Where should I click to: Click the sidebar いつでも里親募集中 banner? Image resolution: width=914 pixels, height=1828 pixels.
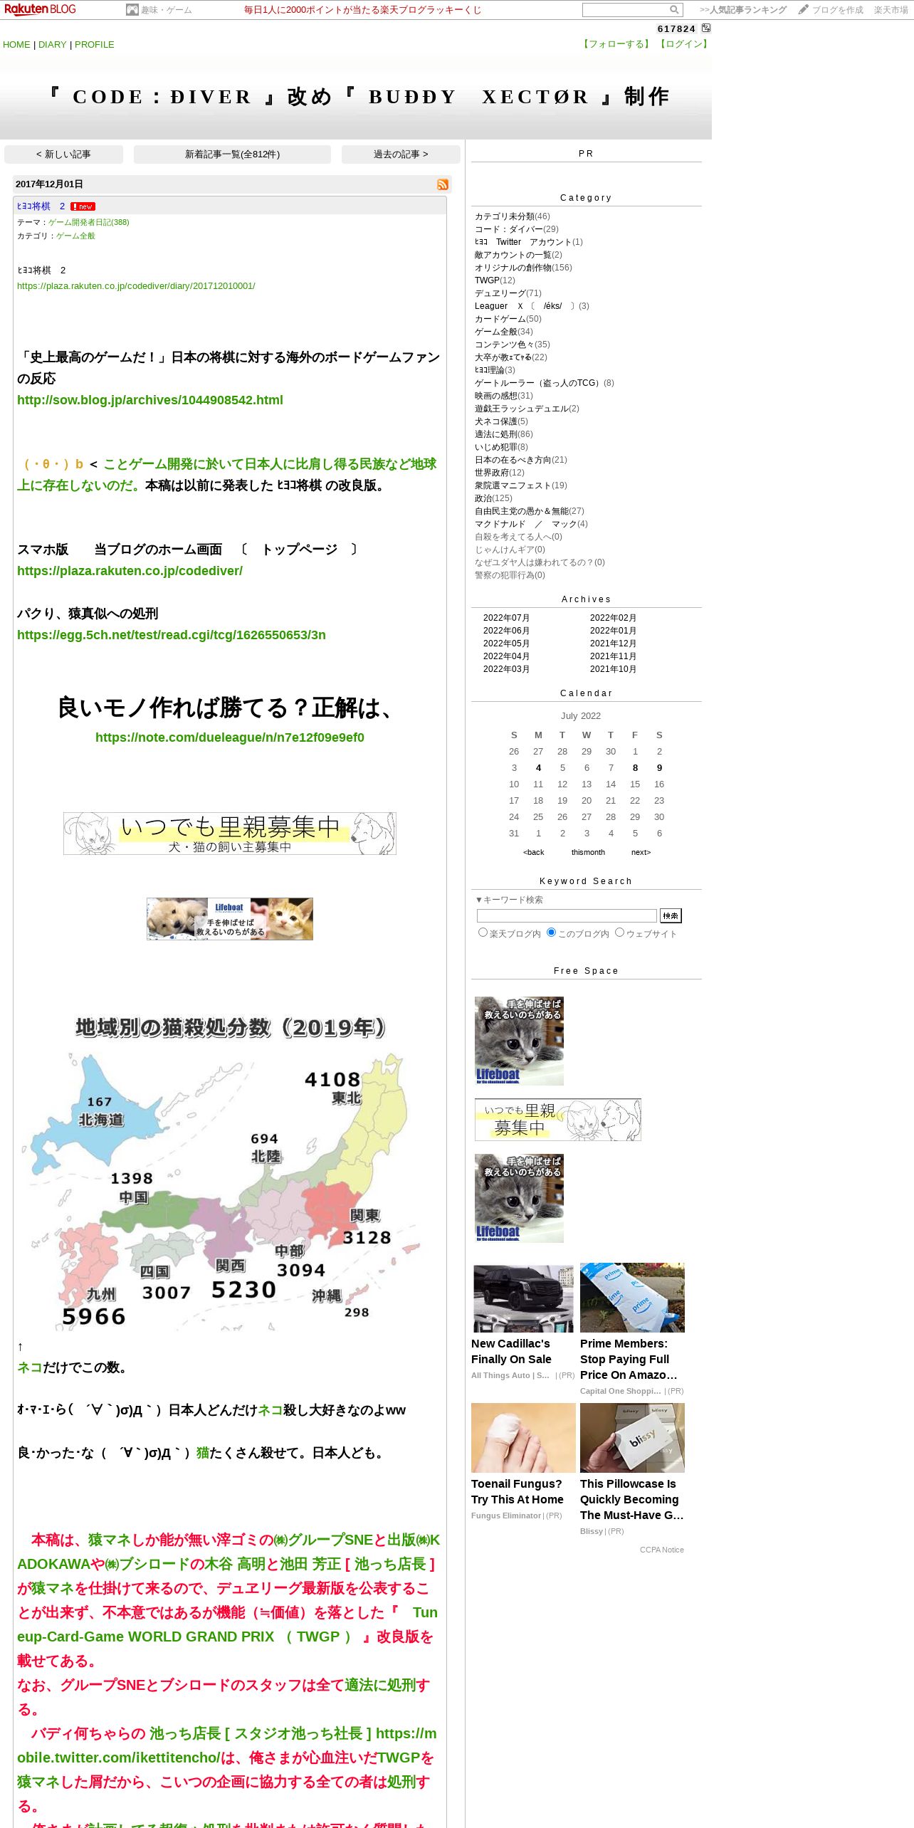tap(558, 1120)
